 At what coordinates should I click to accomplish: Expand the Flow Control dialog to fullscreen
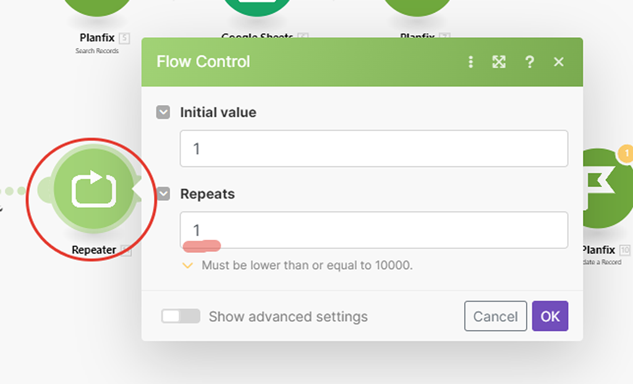point(499,62)
